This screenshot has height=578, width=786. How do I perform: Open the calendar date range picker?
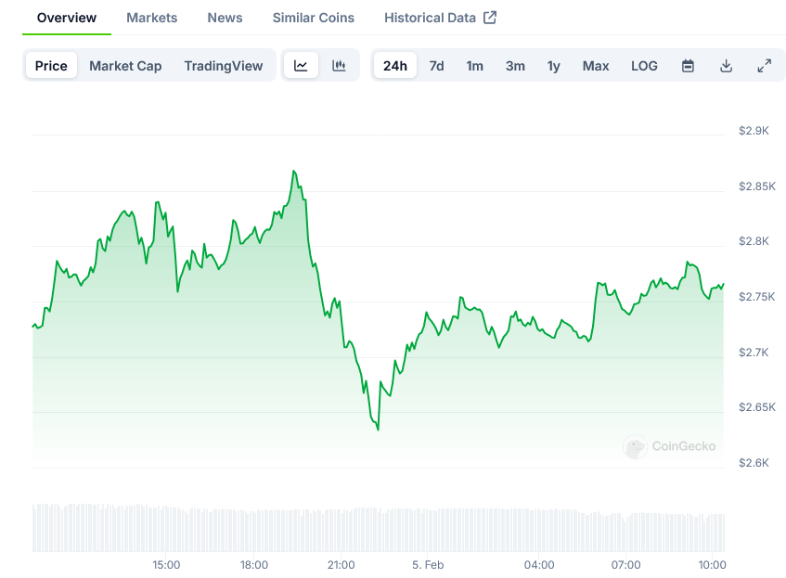pyautogui.click(x=688, y=66)
